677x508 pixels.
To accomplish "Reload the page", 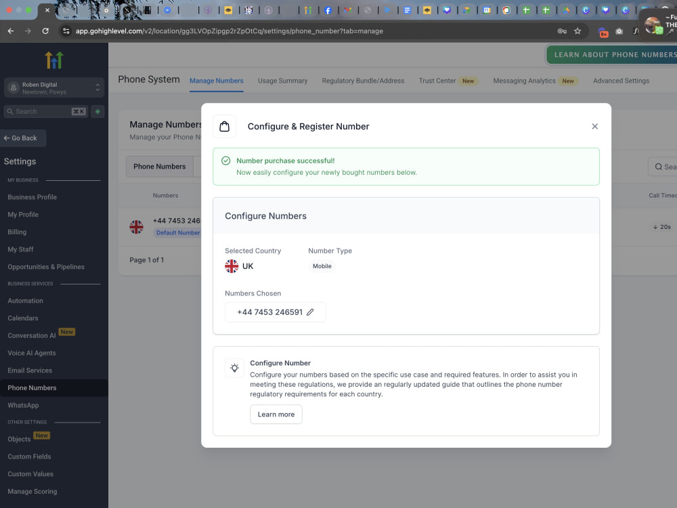I will point(45,31).
